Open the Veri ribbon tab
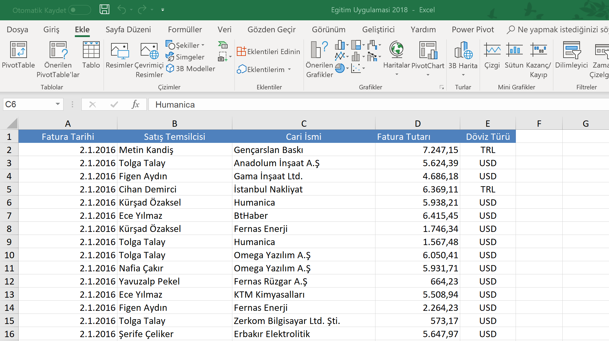The image size is (609, 341). [224, 30]
